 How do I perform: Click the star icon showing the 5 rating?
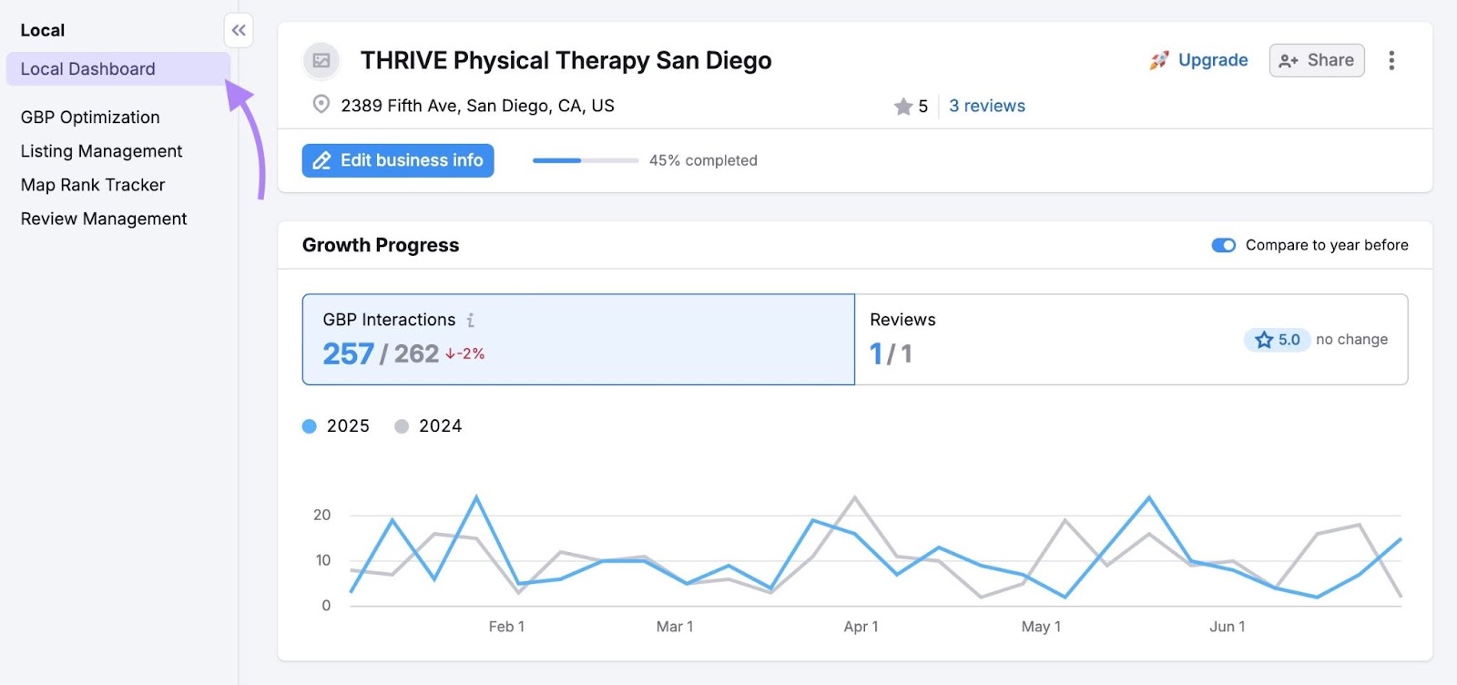(903, 106)
